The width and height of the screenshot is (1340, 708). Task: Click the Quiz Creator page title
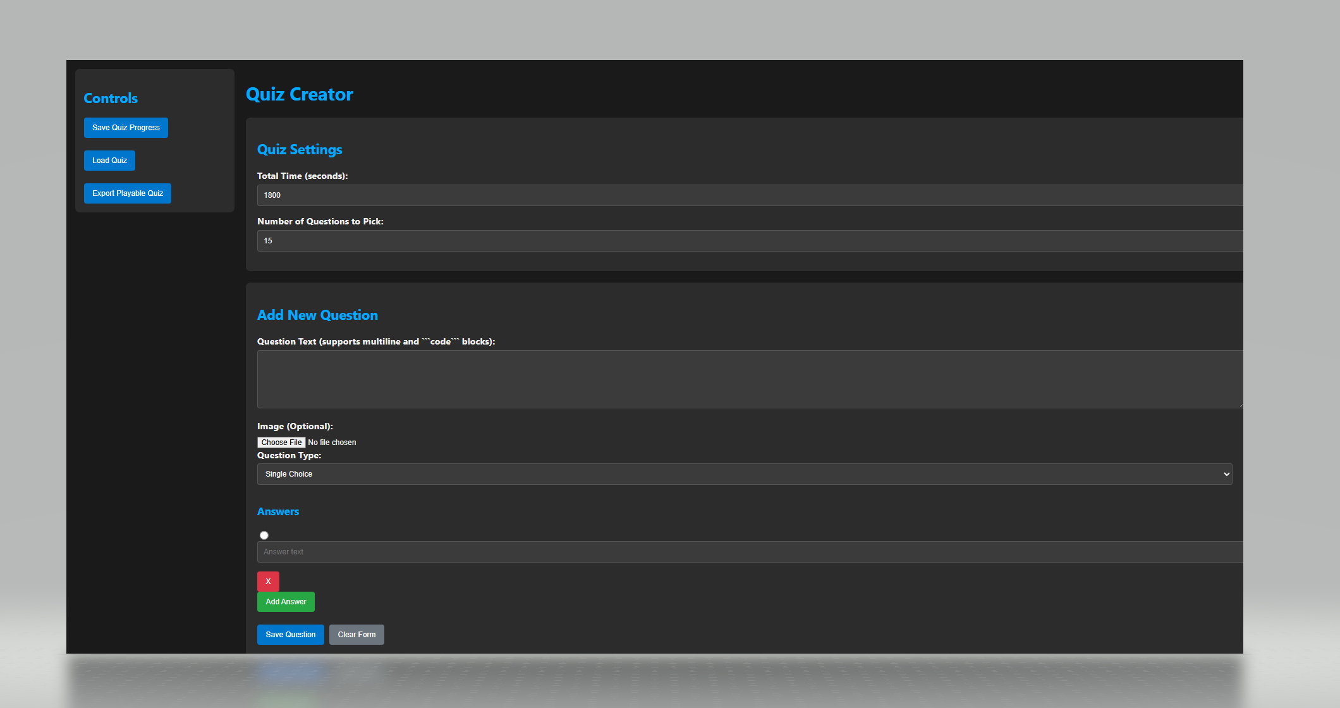pyautogui.click(x=299, y=94)
